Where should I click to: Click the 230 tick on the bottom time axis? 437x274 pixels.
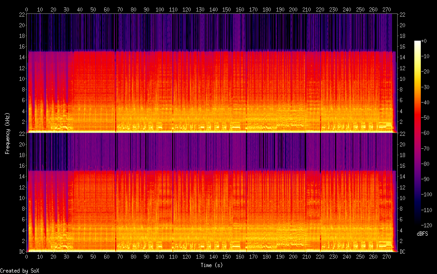(x=333, y=256)
